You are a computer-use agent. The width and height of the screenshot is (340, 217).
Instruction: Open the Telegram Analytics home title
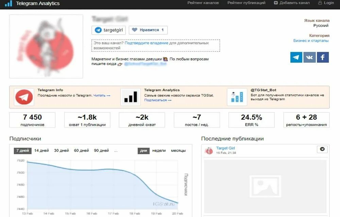[x=38, y=3]
